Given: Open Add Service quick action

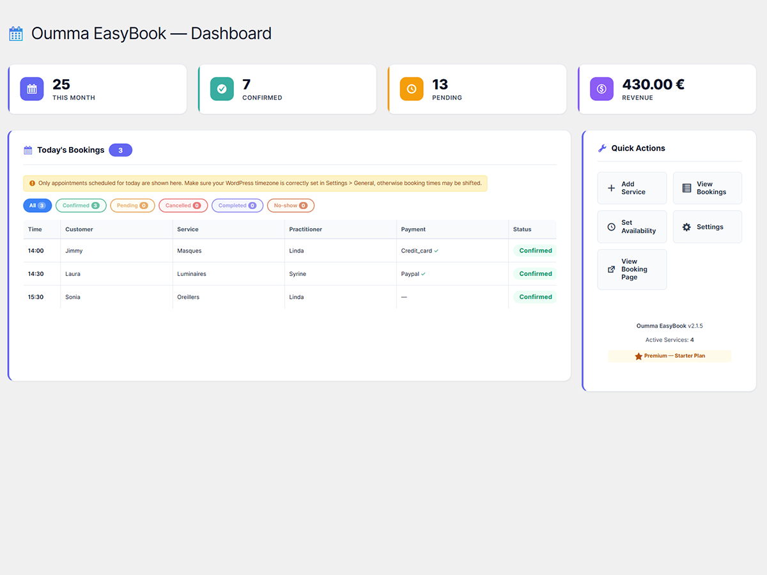Looking at the screenshot, I should (x=631, y=188).
